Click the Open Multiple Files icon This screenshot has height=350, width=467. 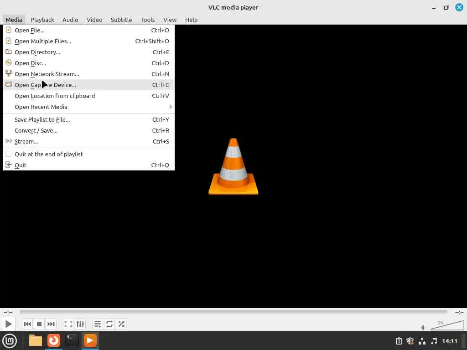click(x=9, y=41)
